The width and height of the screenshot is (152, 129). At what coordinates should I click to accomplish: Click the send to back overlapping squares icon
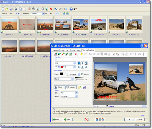114,54
